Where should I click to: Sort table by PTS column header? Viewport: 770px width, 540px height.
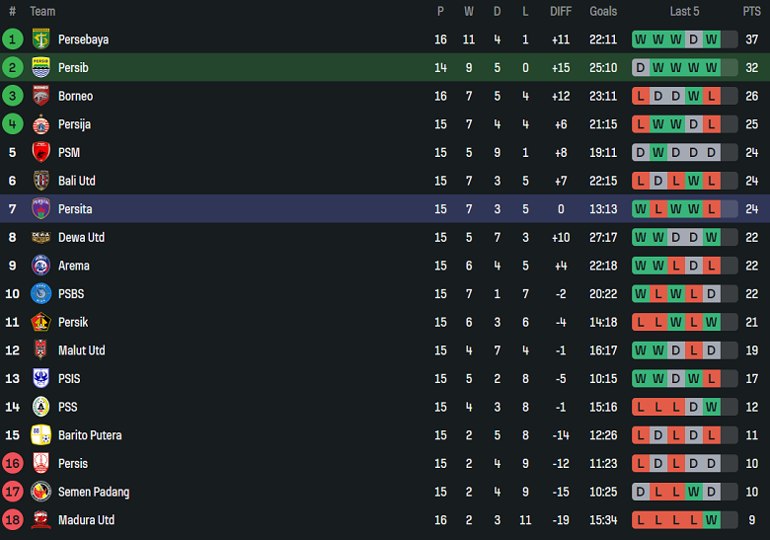click(x=751, y=12)
